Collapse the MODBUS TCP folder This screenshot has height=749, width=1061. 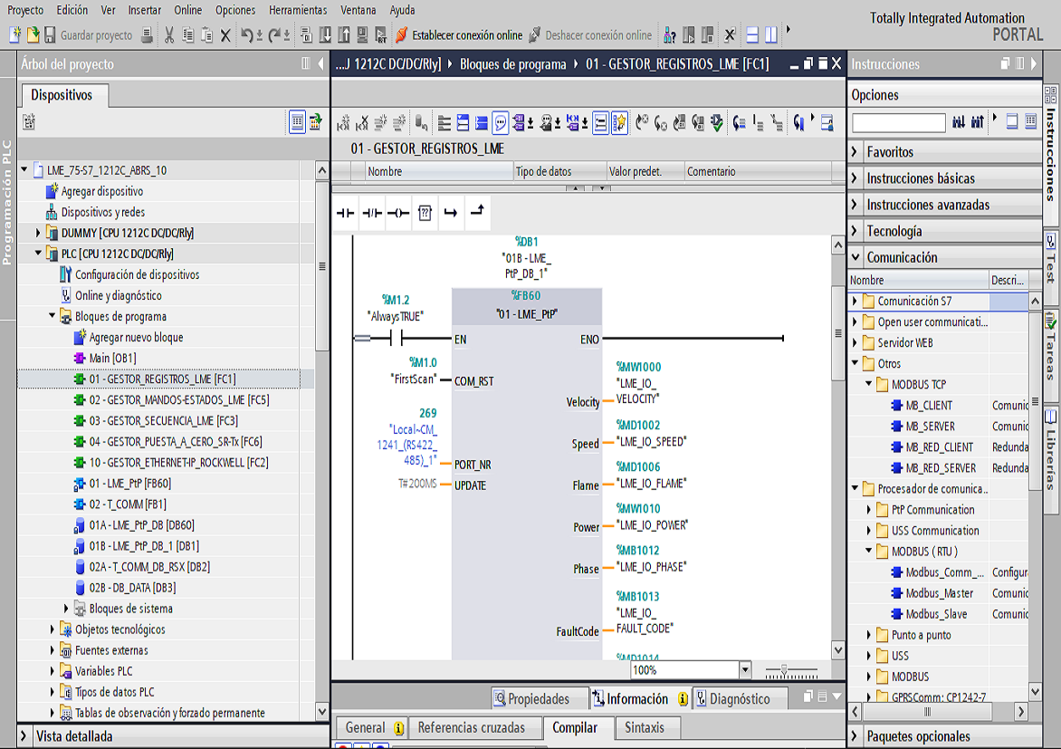[x=870, y=385]
